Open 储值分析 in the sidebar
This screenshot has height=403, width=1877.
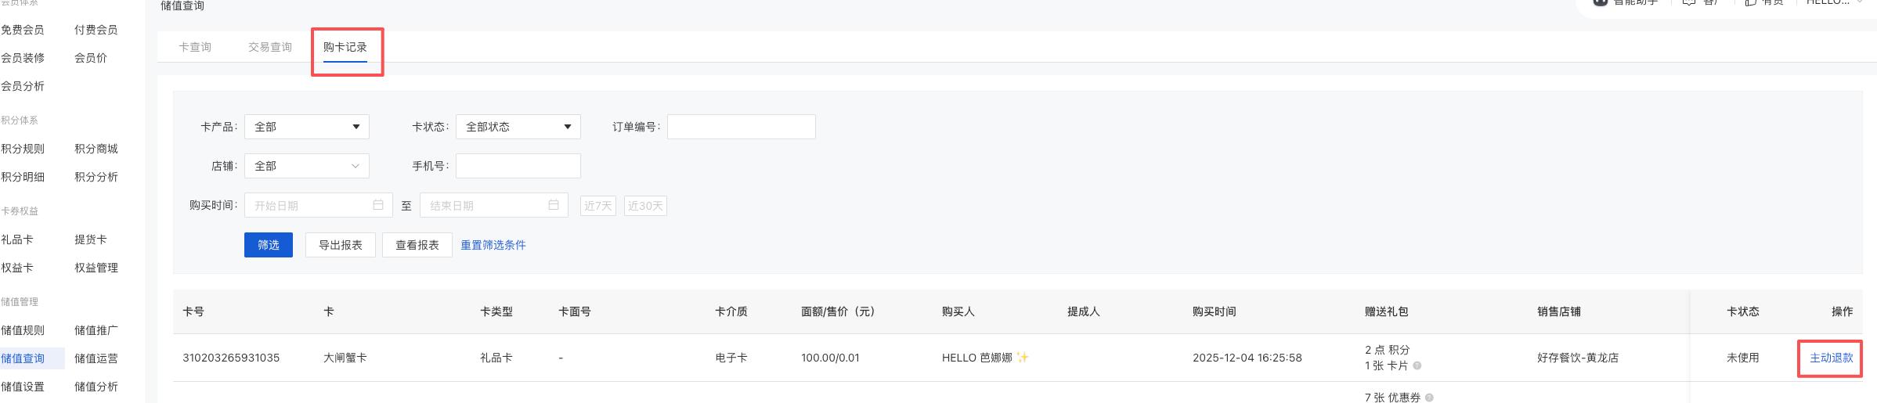(96, 387)
